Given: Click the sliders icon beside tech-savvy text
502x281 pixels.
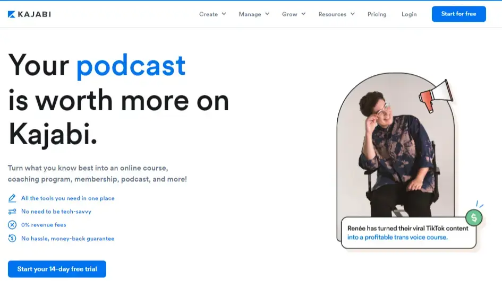Looking at the screenshot, I should (12, 212).
